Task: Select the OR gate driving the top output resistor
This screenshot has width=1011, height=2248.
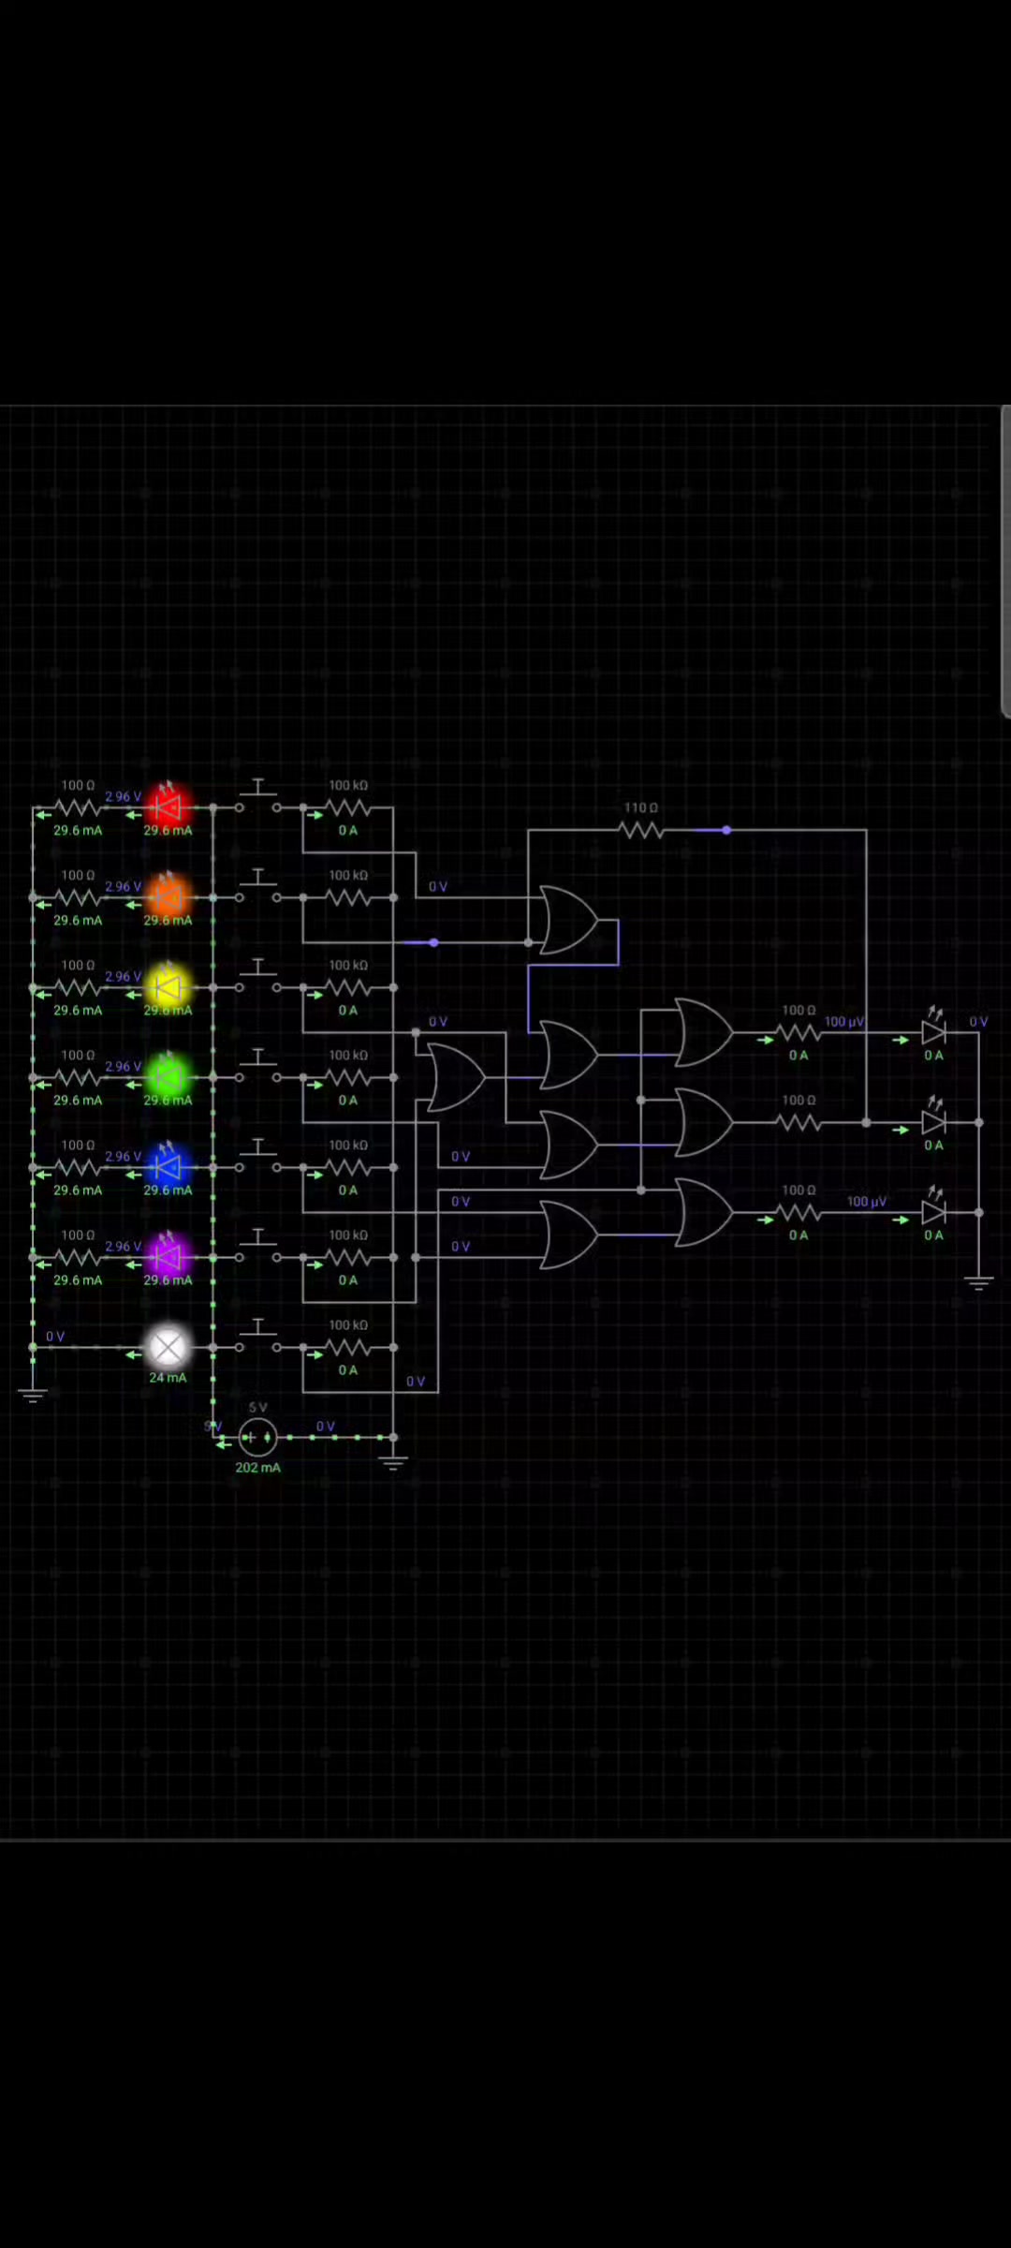Action: click(702, 1032)
